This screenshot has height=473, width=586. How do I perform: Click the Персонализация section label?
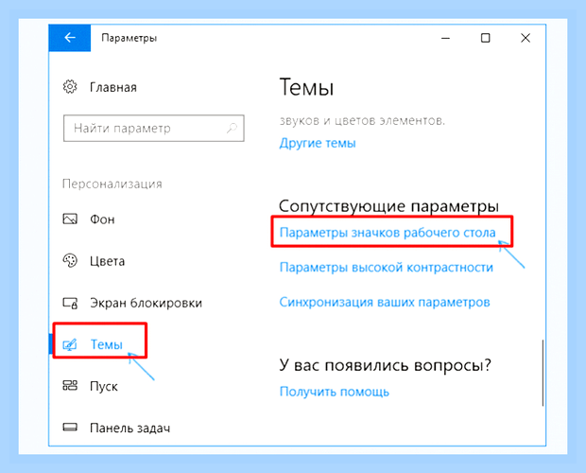point(112,184)
